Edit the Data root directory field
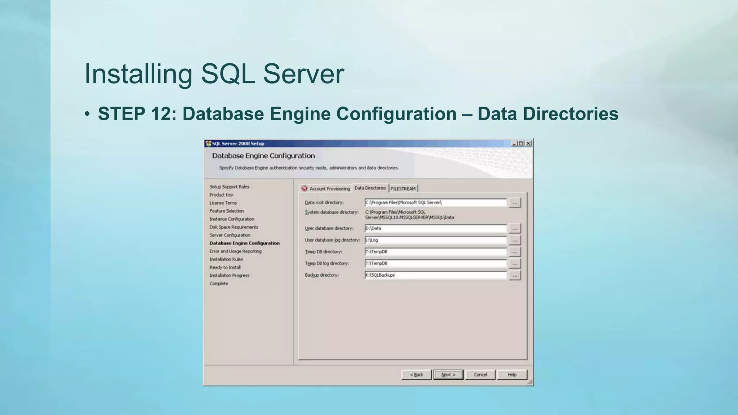Image resolution: width=738 pixels, height=415 pixels. [436, 202]
